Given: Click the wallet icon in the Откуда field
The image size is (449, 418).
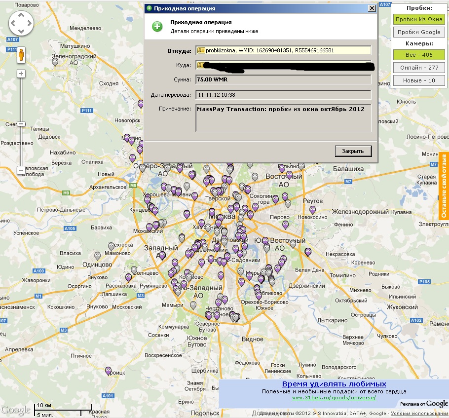Looking at the screenshot, I should point(201,50).
